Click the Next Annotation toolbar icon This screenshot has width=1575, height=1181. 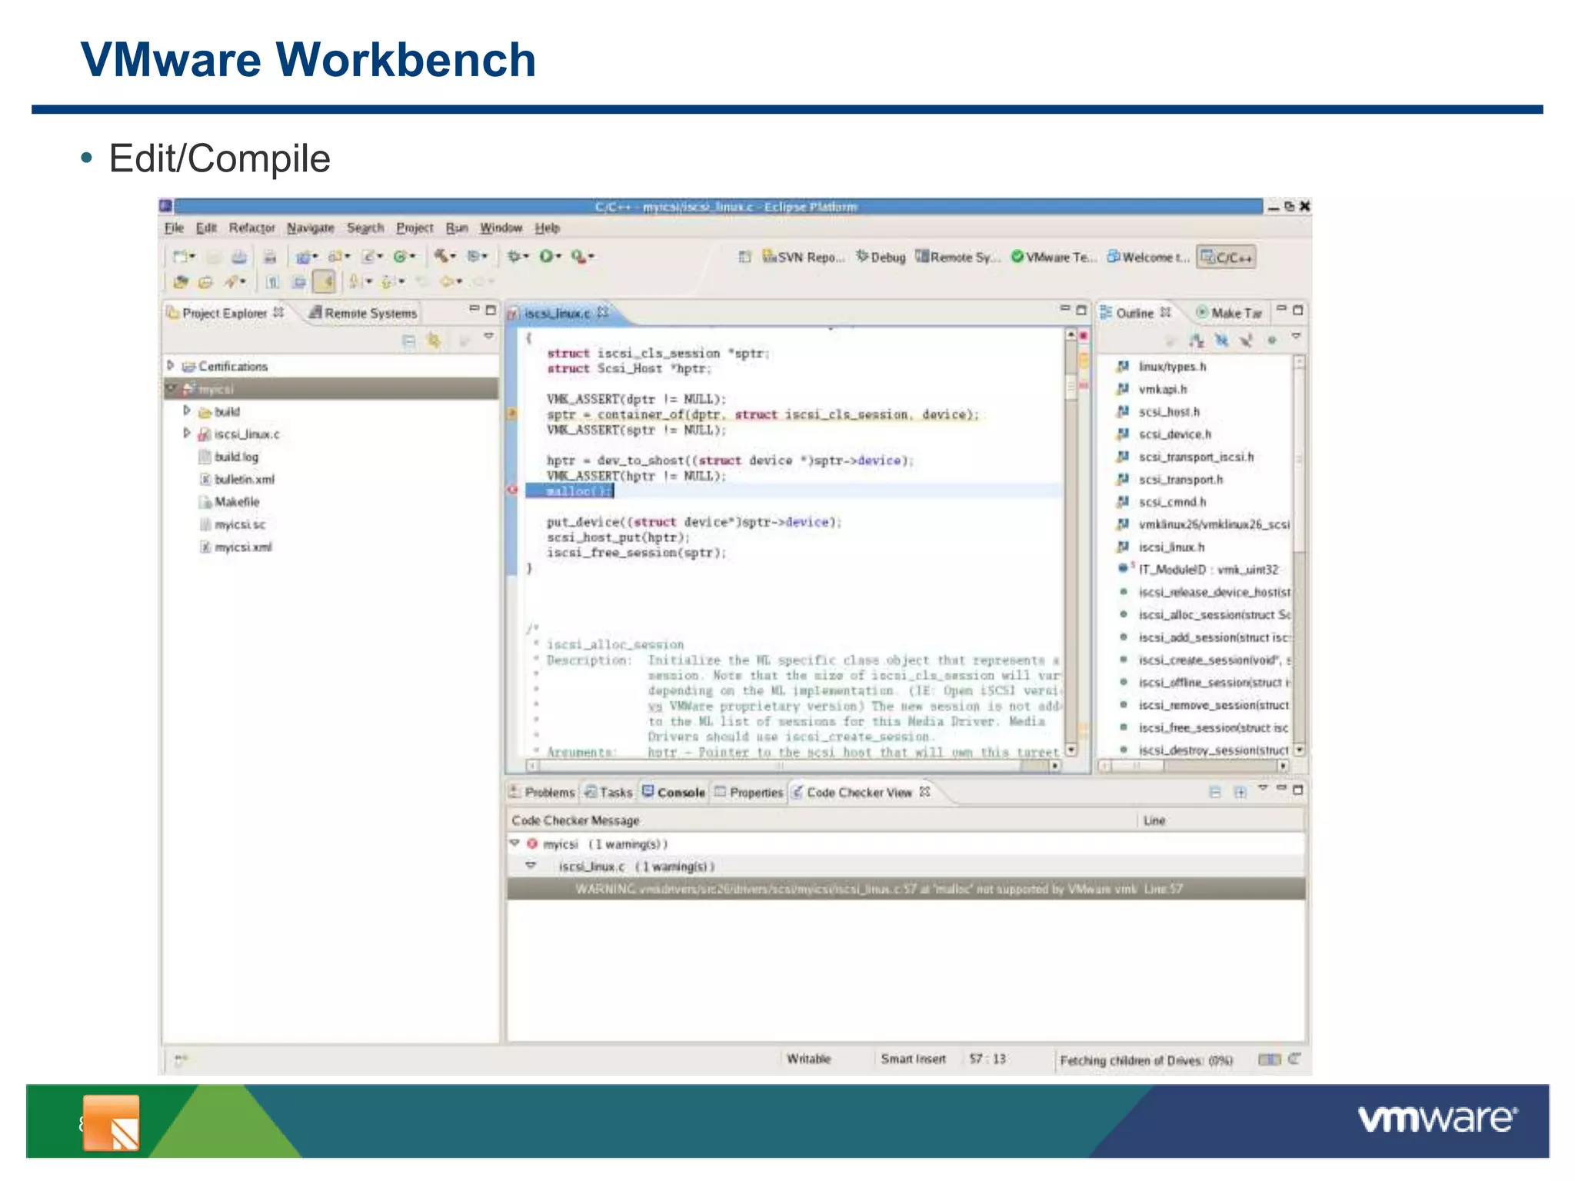pos(355,282)
